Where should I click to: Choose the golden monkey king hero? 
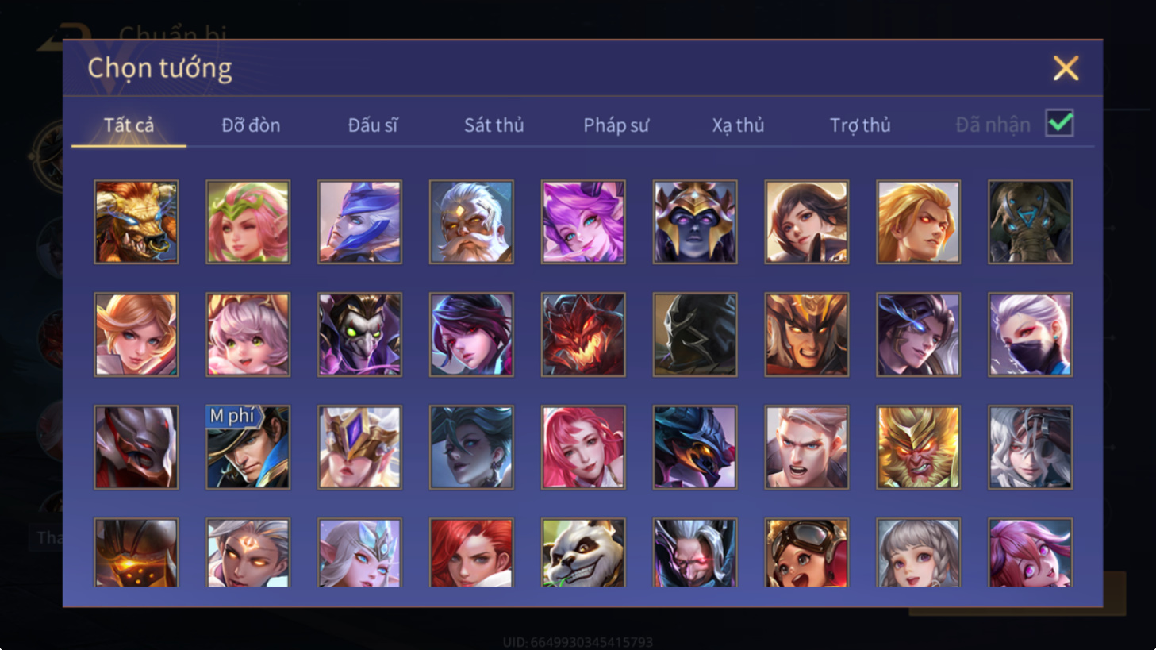918,447
